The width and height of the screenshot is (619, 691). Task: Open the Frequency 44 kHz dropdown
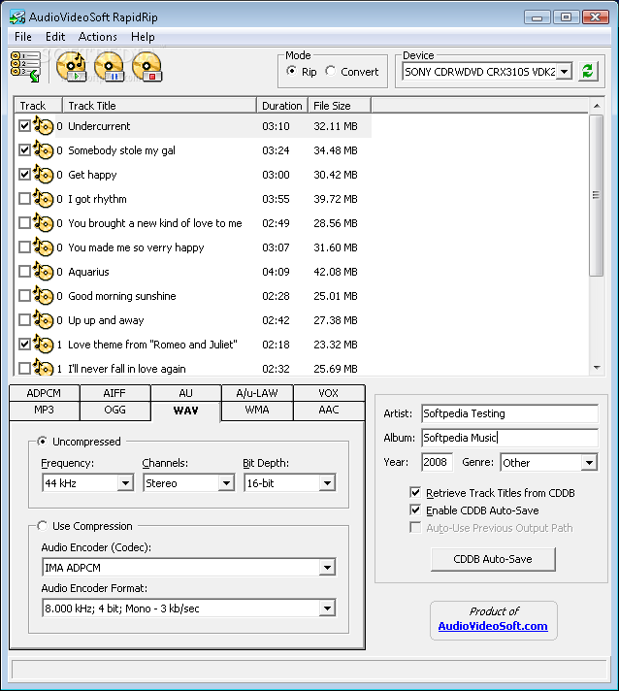125,483
